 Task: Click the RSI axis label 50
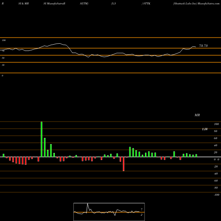[3, 58]
